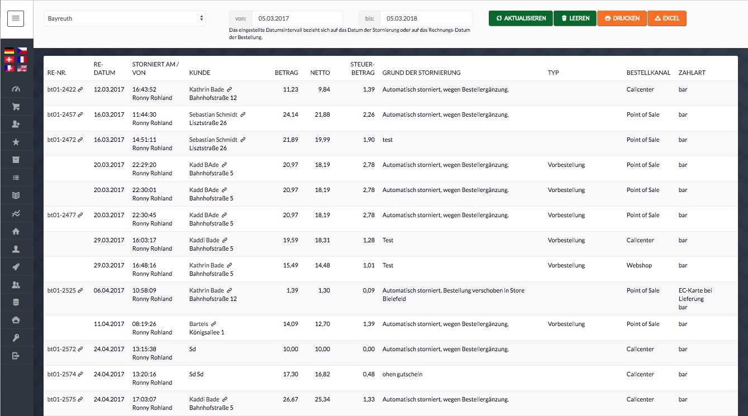This screenshot has height=416, width=748.
Task: Open the rocket sidebar icon
Action: pyautogui.click(x=16, y=267)
